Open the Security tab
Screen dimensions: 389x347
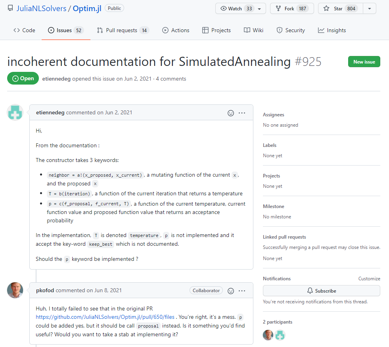click(290, 30)
